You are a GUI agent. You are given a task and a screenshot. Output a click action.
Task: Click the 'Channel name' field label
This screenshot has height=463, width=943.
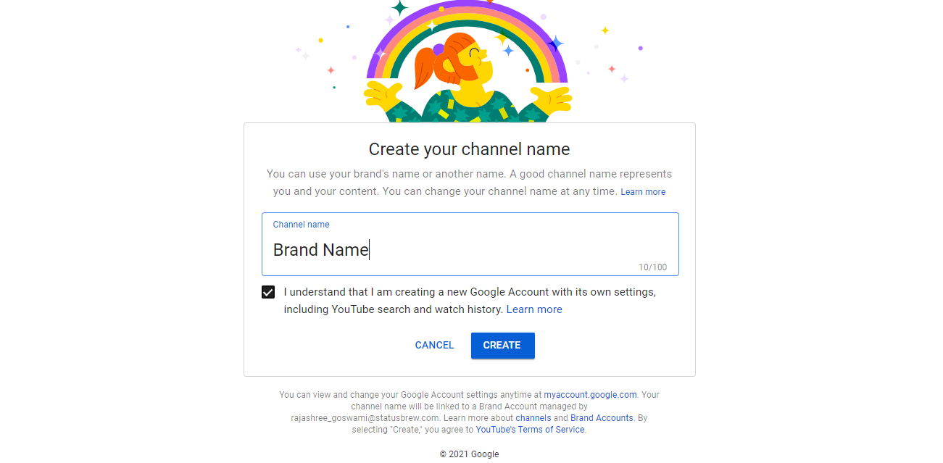(x=301, y=225)
